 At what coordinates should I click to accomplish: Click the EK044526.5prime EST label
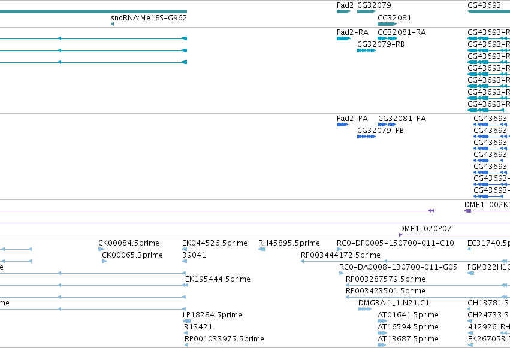pos(215,243)
